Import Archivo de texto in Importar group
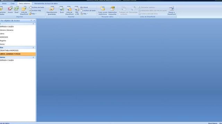222x124 pixels. (x=36, y=7)
